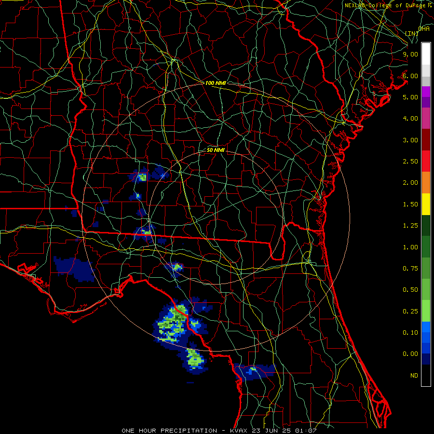Click "ONE HOUR PRECIPITATION" in the bottom caption
Viewport: 434px width, 434px height.
coord(169,431)
